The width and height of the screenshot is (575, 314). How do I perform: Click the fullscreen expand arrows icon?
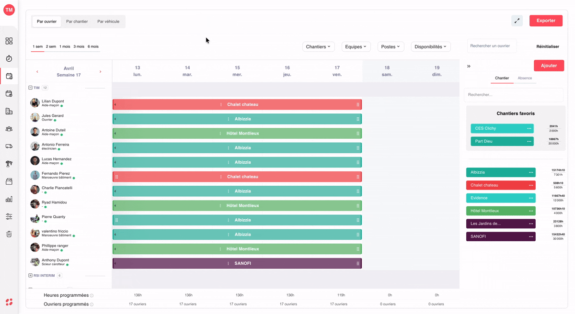click(517, 21)
